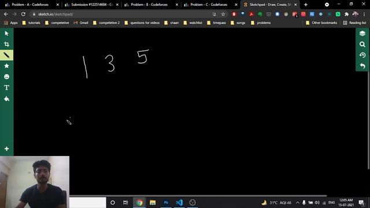Click the 31°C weather widget

pyautogui.click(x=276, y=203)
